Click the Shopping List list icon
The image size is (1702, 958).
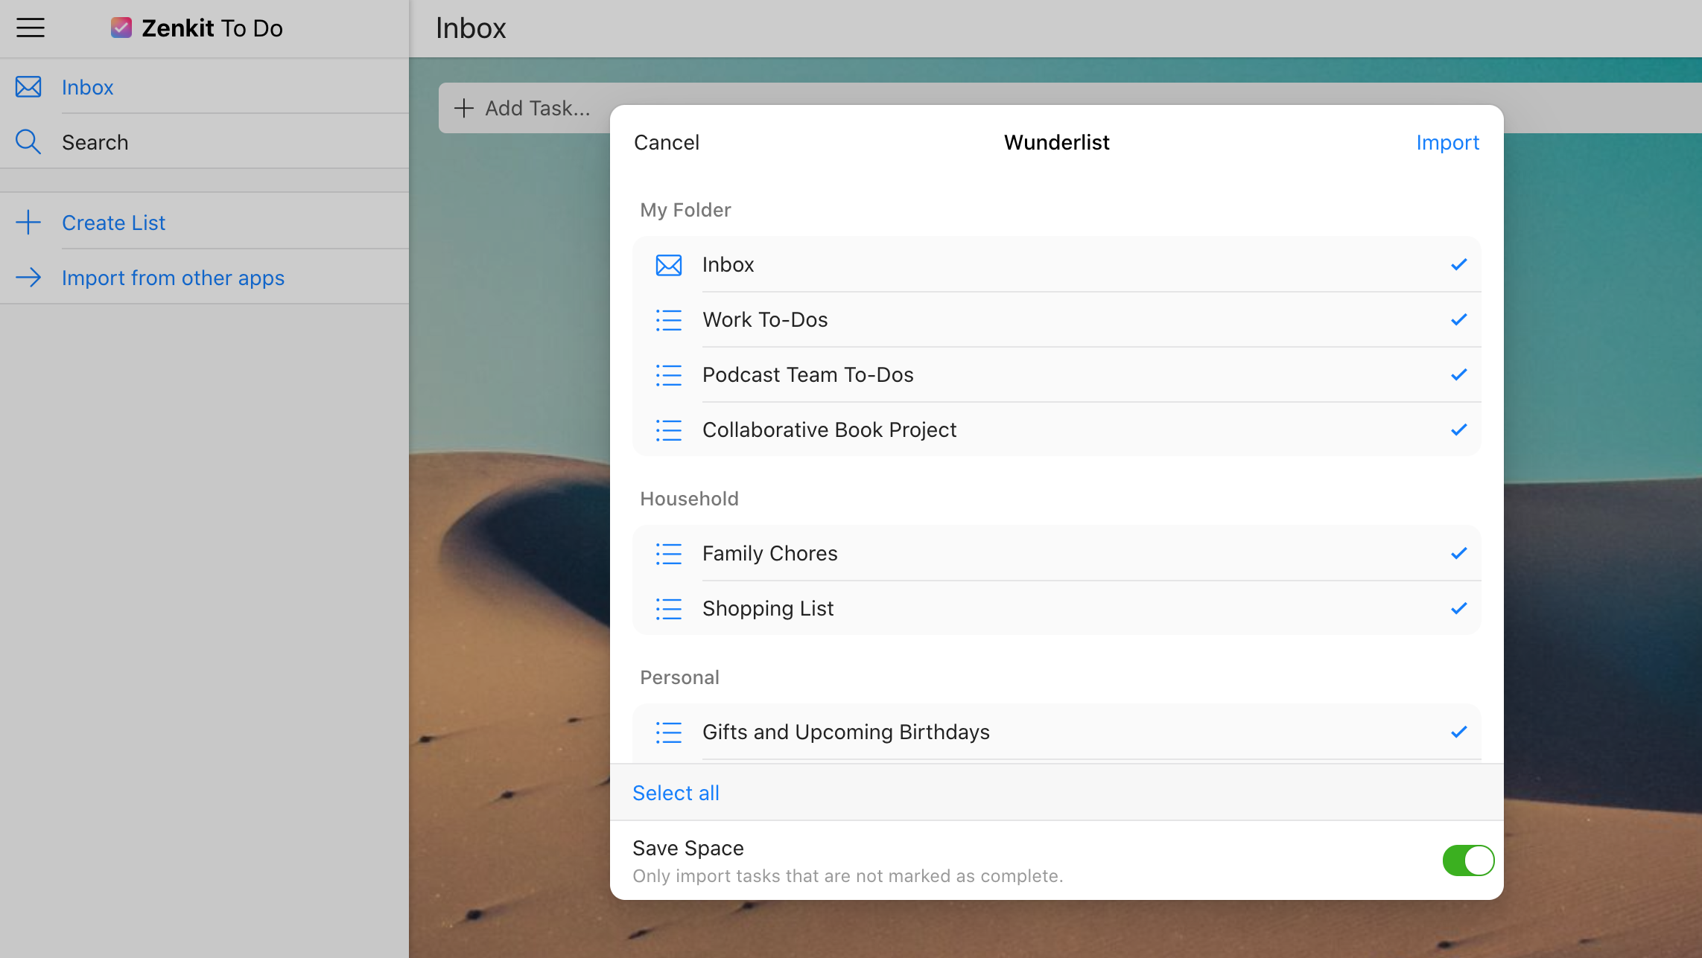[x=669, y=609]
